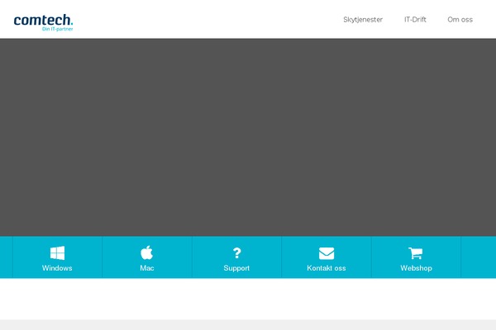Click the Apple logo icon

click(147, 252)
